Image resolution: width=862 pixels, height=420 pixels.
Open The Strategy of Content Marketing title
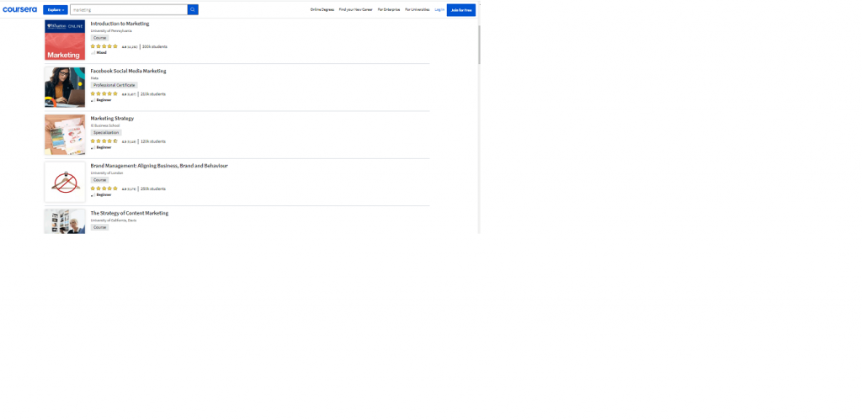coord(129,213)
